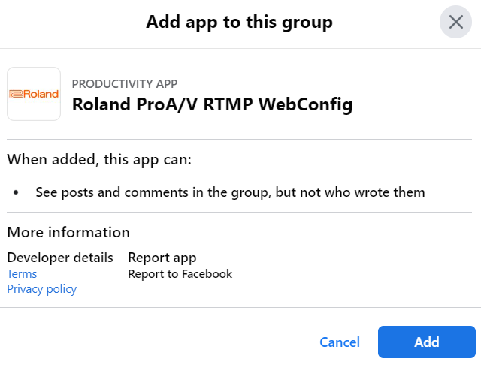
Task: Select Report to Facebook
Action: pyautogui.click(x=180, y=274)
